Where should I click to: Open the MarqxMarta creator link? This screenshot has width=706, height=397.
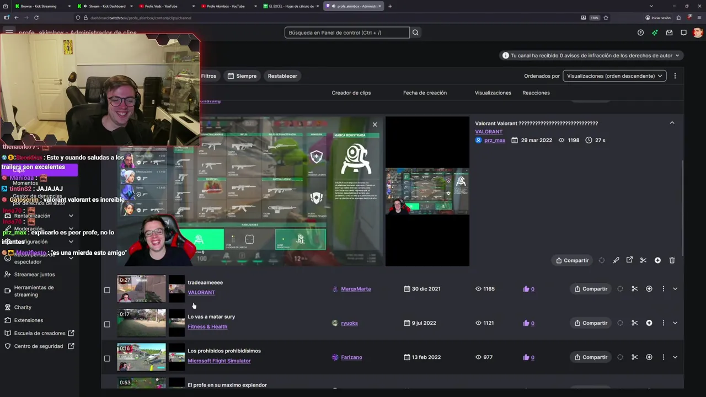356,289
